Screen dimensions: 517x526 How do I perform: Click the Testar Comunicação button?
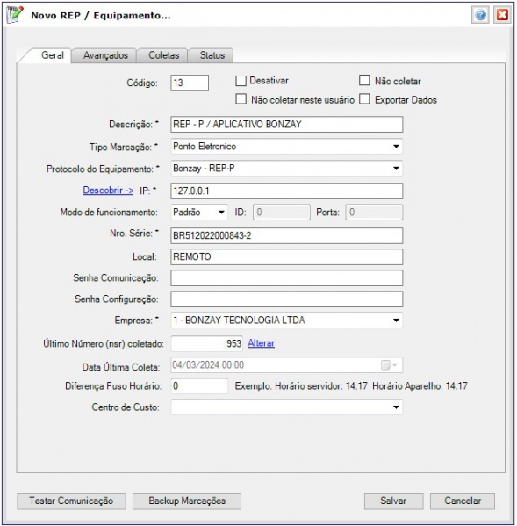71,501
